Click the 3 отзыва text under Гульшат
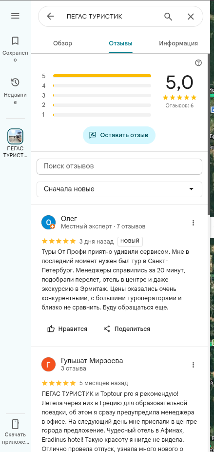214x452 pixels. [74, 369]
